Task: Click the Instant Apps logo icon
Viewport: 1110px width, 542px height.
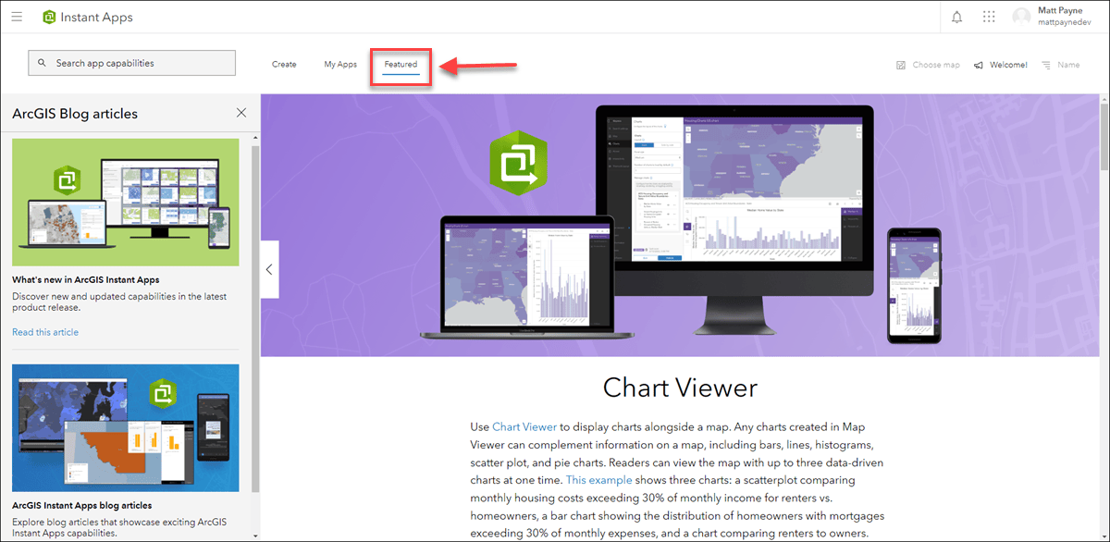Action: [x=49, y=17]
